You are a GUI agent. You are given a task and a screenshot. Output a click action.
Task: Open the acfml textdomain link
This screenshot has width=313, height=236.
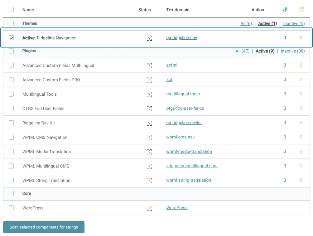(172, 65)
